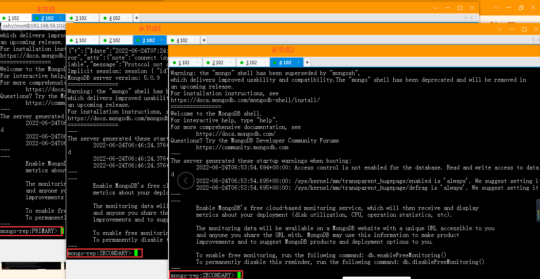
Task: Click tab scroll-left arrow in middle window
Action: click(x=532, y=40)
